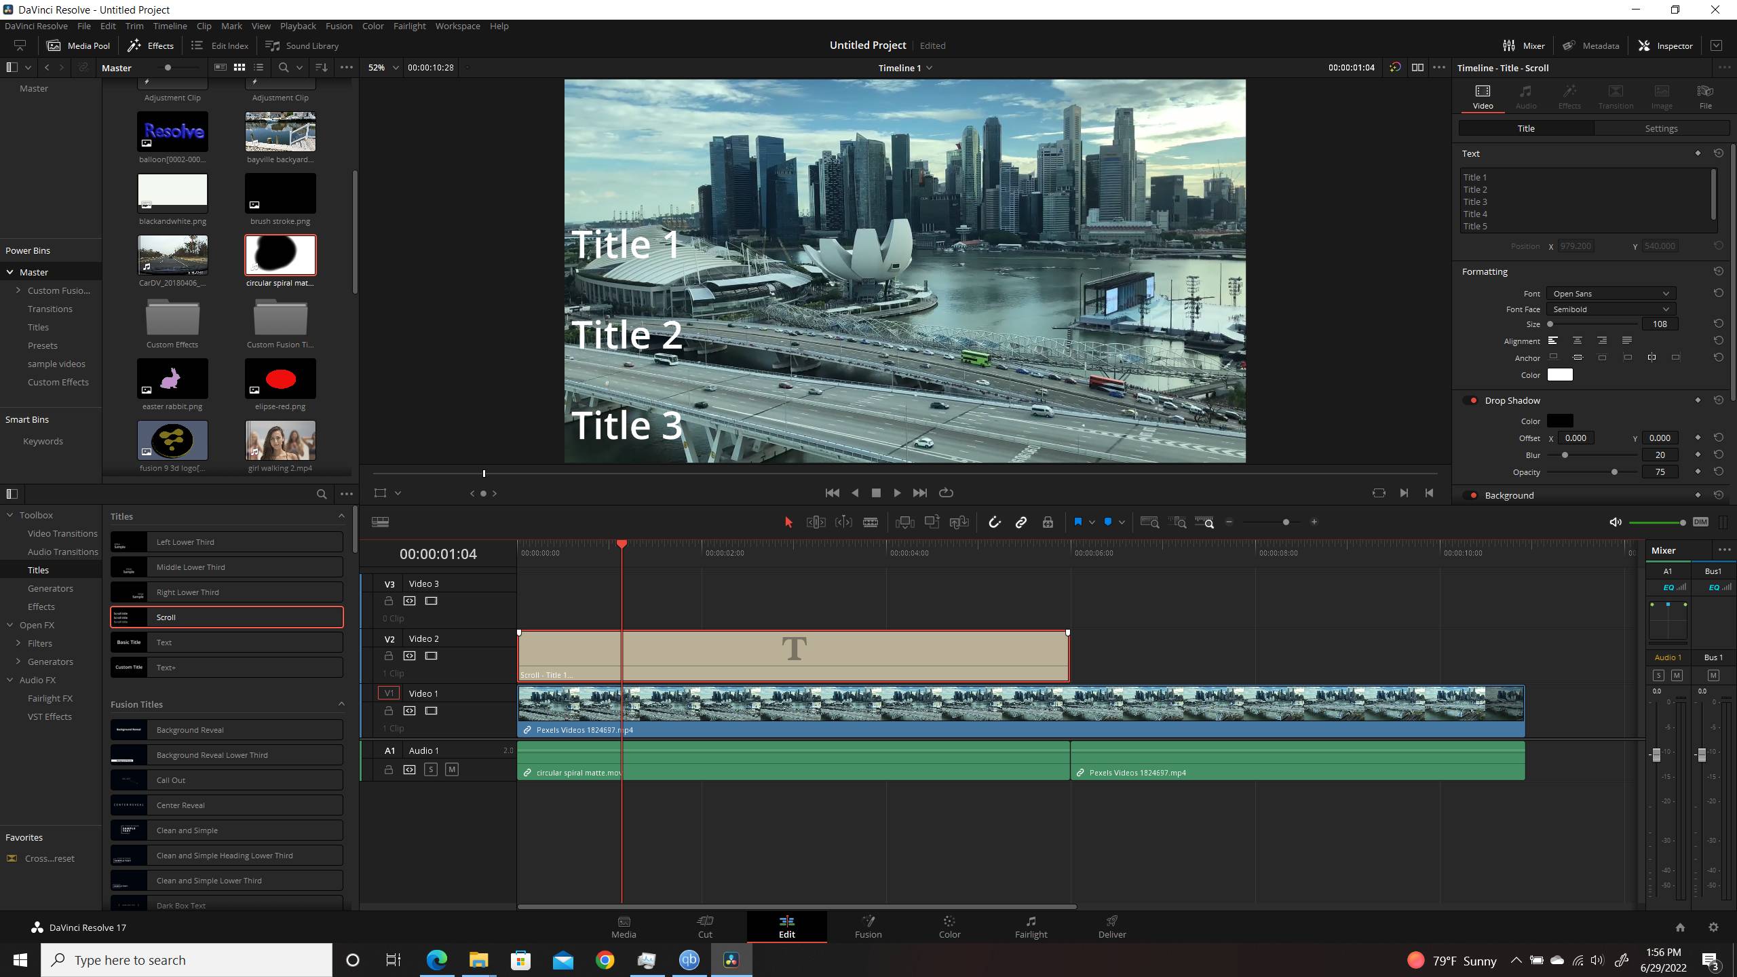Open viewer zoom 52% dropdown

(383, 68)
